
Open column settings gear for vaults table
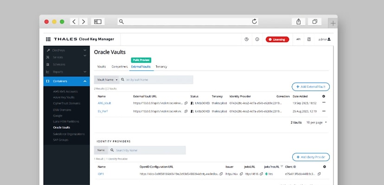[x=324, y=96]
